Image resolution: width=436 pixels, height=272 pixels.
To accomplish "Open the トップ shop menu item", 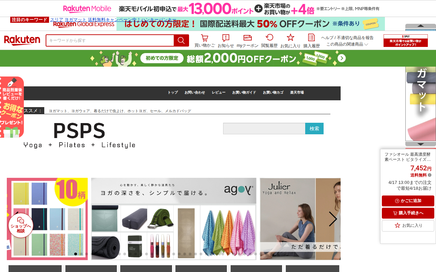I will pos(173,92).
